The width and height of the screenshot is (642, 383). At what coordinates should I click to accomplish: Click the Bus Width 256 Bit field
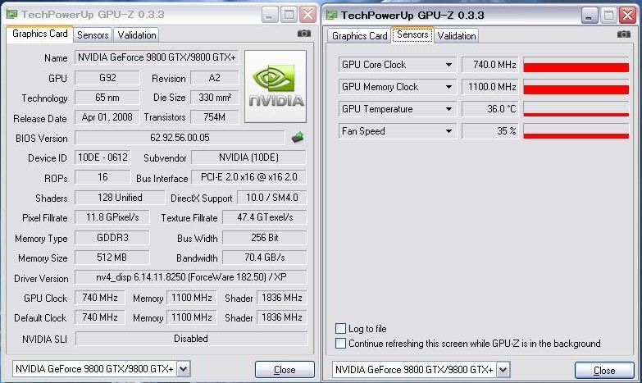265,238
